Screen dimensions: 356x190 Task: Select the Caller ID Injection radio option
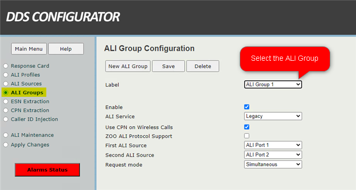(6, 119)
